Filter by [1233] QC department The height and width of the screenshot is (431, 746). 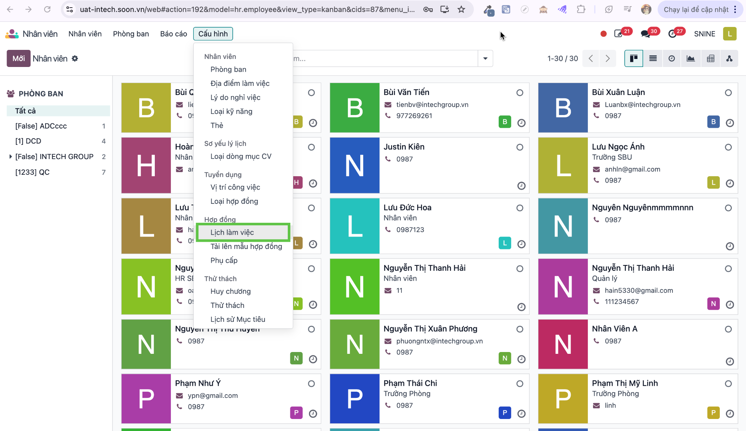coord(58,172)
